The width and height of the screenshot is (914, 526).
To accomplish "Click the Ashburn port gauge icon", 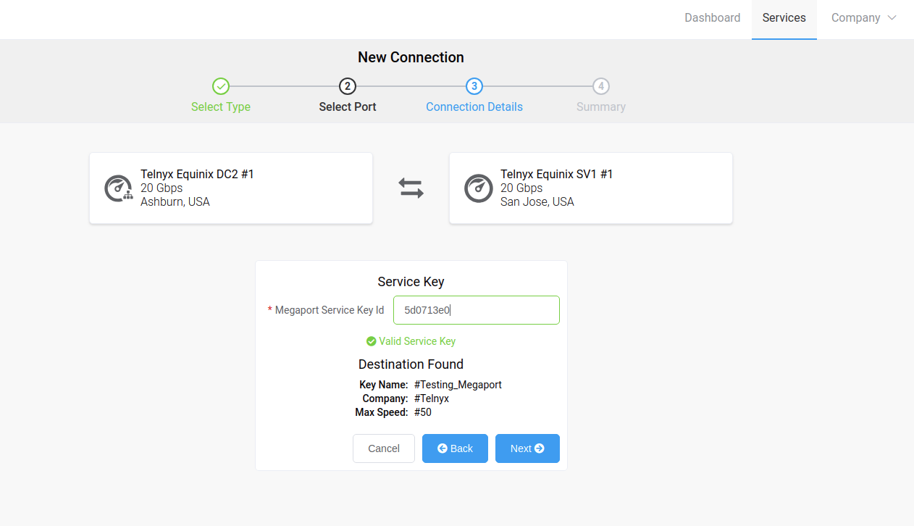I will [x=119, y=188].
